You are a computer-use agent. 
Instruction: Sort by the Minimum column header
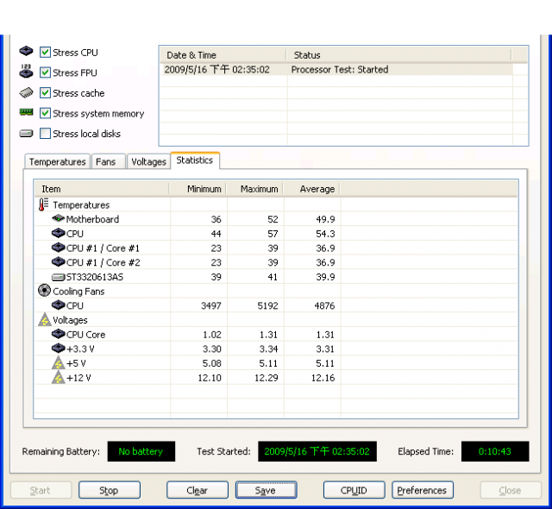click(x=198, y=189)
